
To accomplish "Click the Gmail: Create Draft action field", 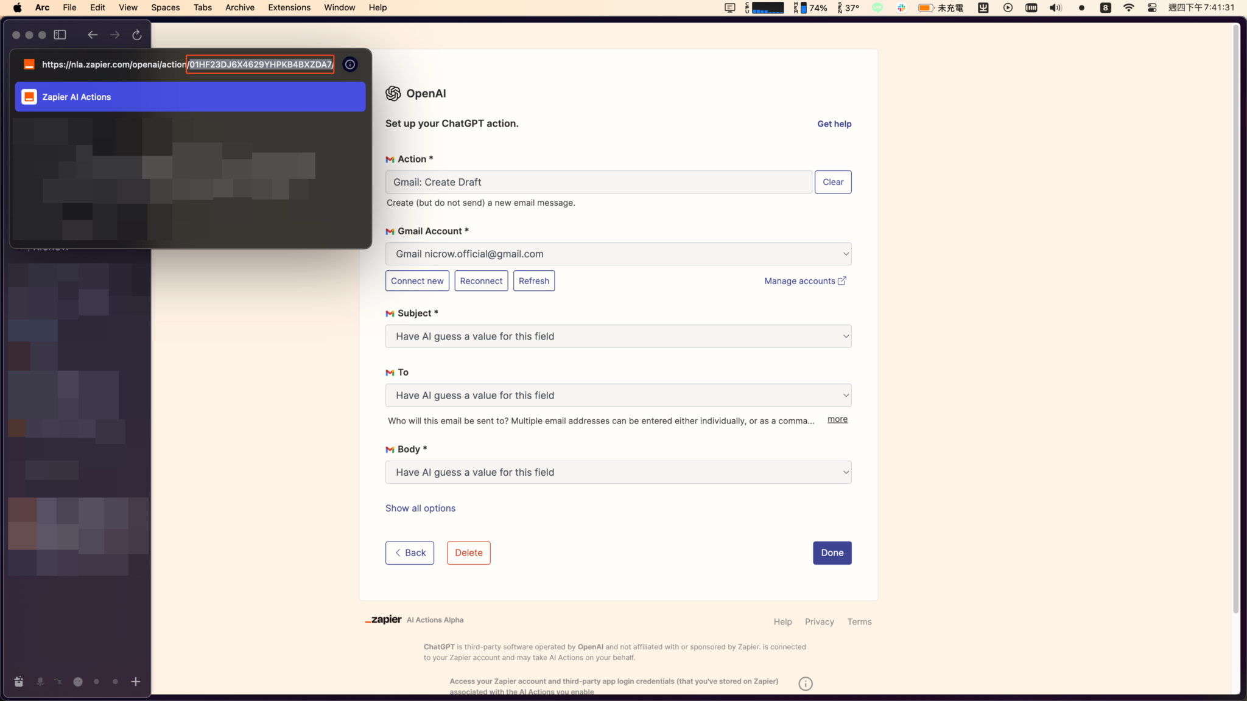I will click(598, 182).
